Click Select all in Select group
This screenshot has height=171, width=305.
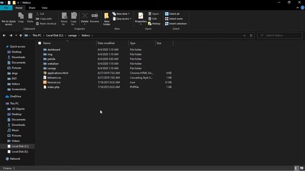[x=172, y=14]
